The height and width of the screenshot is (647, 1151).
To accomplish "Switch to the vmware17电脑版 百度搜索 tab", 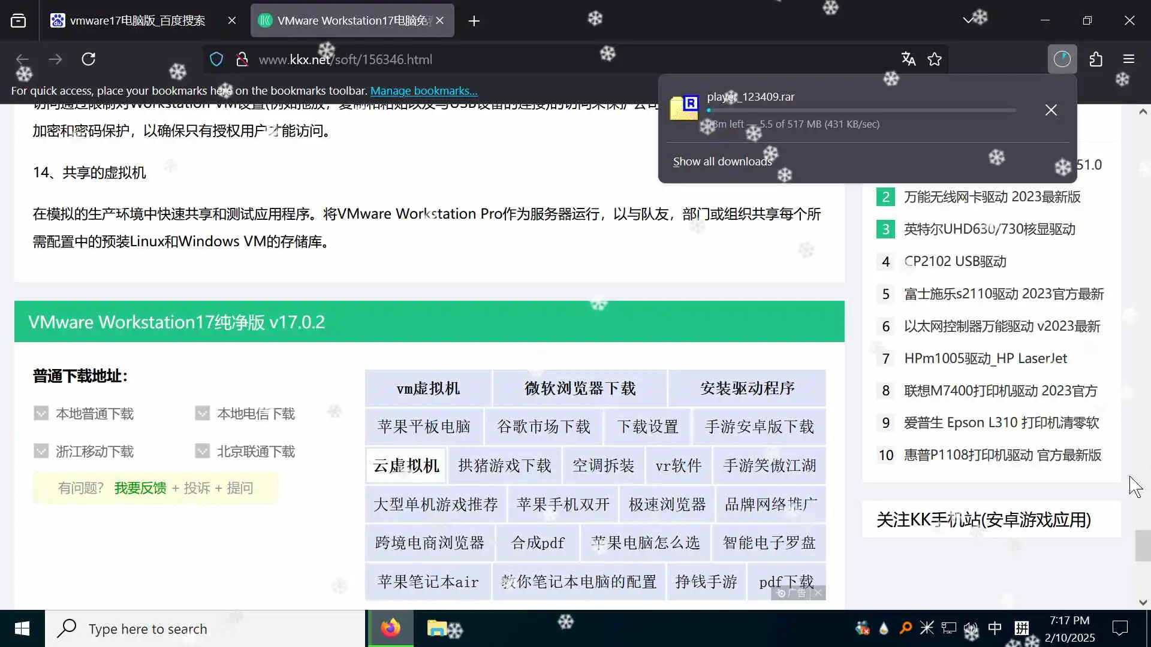I will point(137,21).
